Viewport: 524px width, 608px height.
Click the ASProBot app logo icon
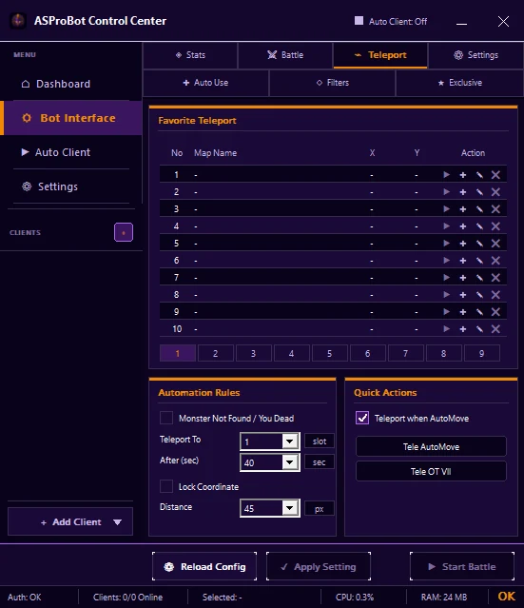click(18, 21)
